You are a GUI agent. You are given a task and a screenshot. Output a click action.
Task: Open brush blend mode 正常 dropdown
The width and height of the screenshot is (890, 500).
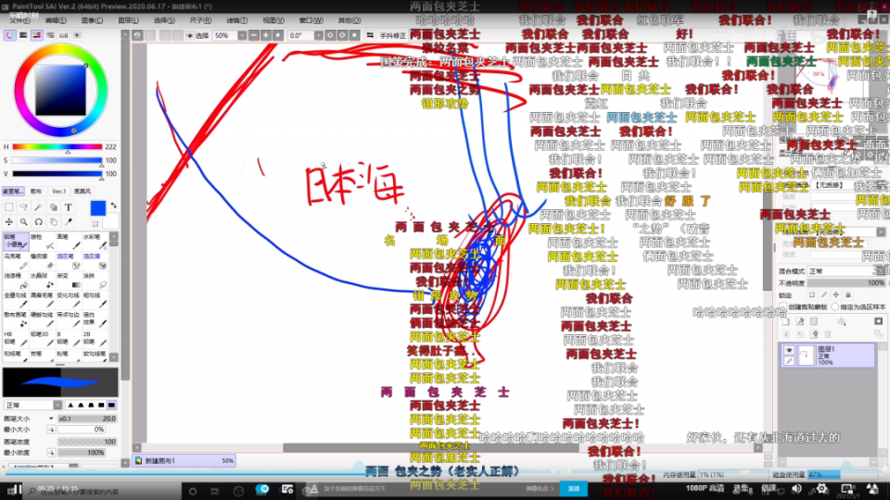tap(57, 405)
